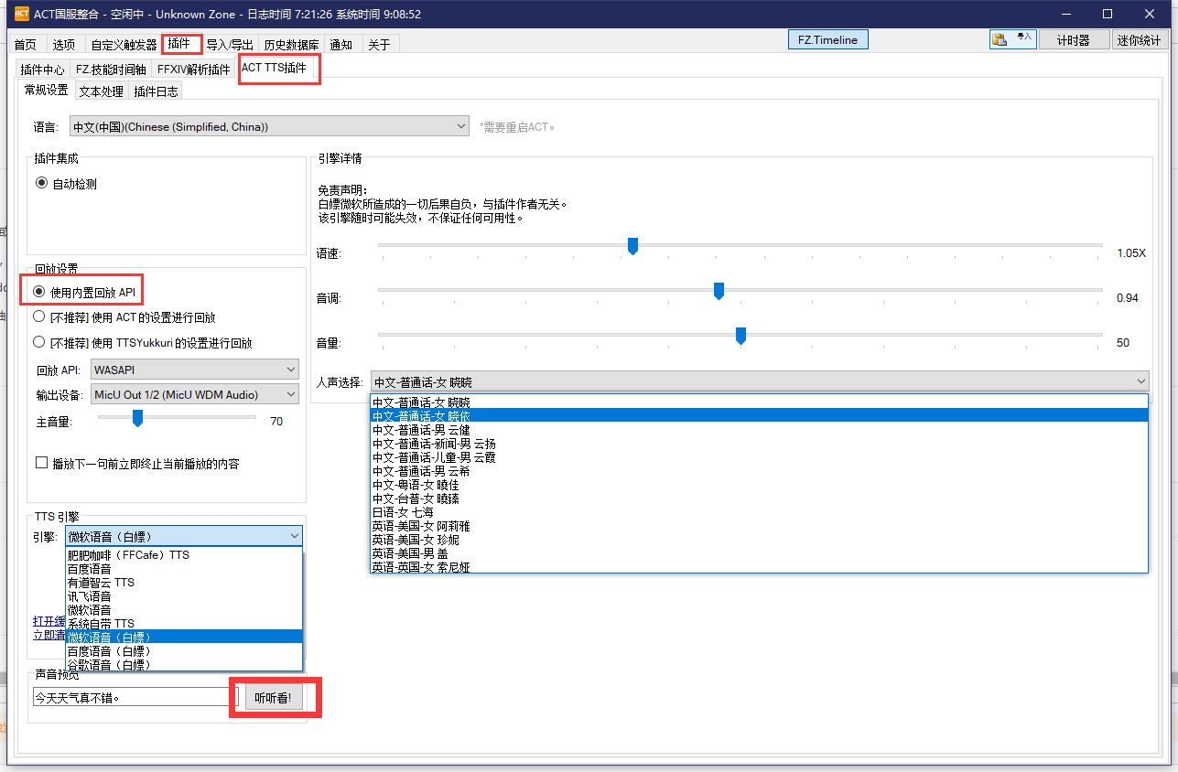Click the 听听看! preview button
The image size is (1178, 772).
click(273, 698)
